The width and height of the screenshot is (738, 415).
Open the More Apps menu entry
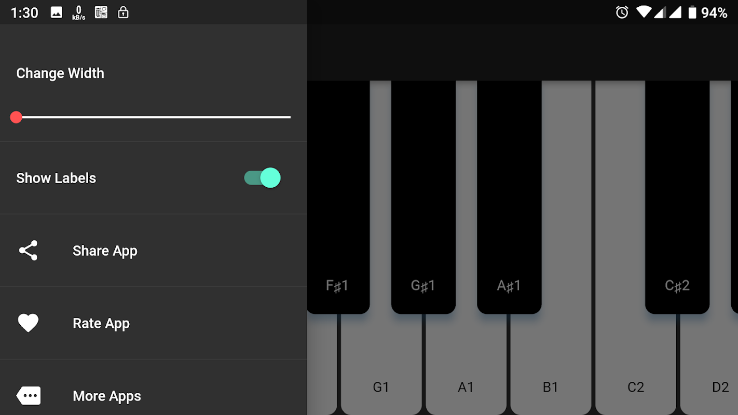pyautogui.click(x=153, y=396)
